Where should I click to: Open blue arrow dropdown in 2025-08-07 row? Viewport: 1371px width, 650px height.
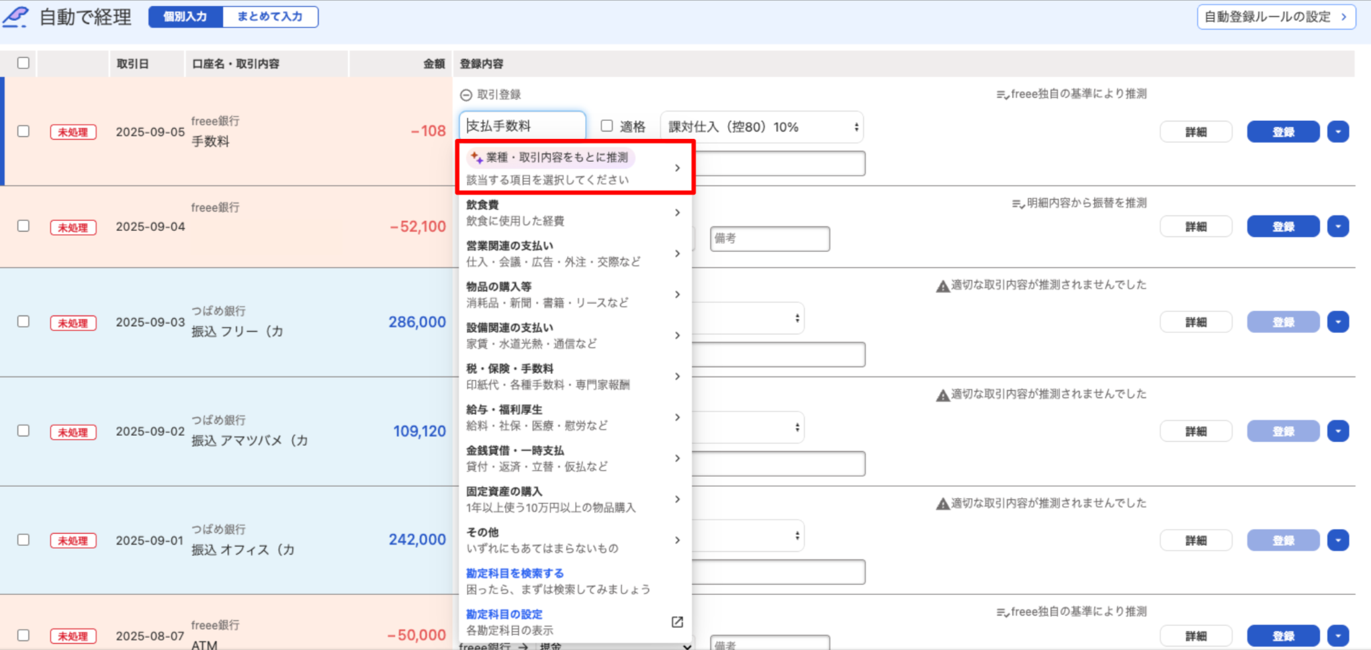pyautogui.click(x=1337, y=635)
